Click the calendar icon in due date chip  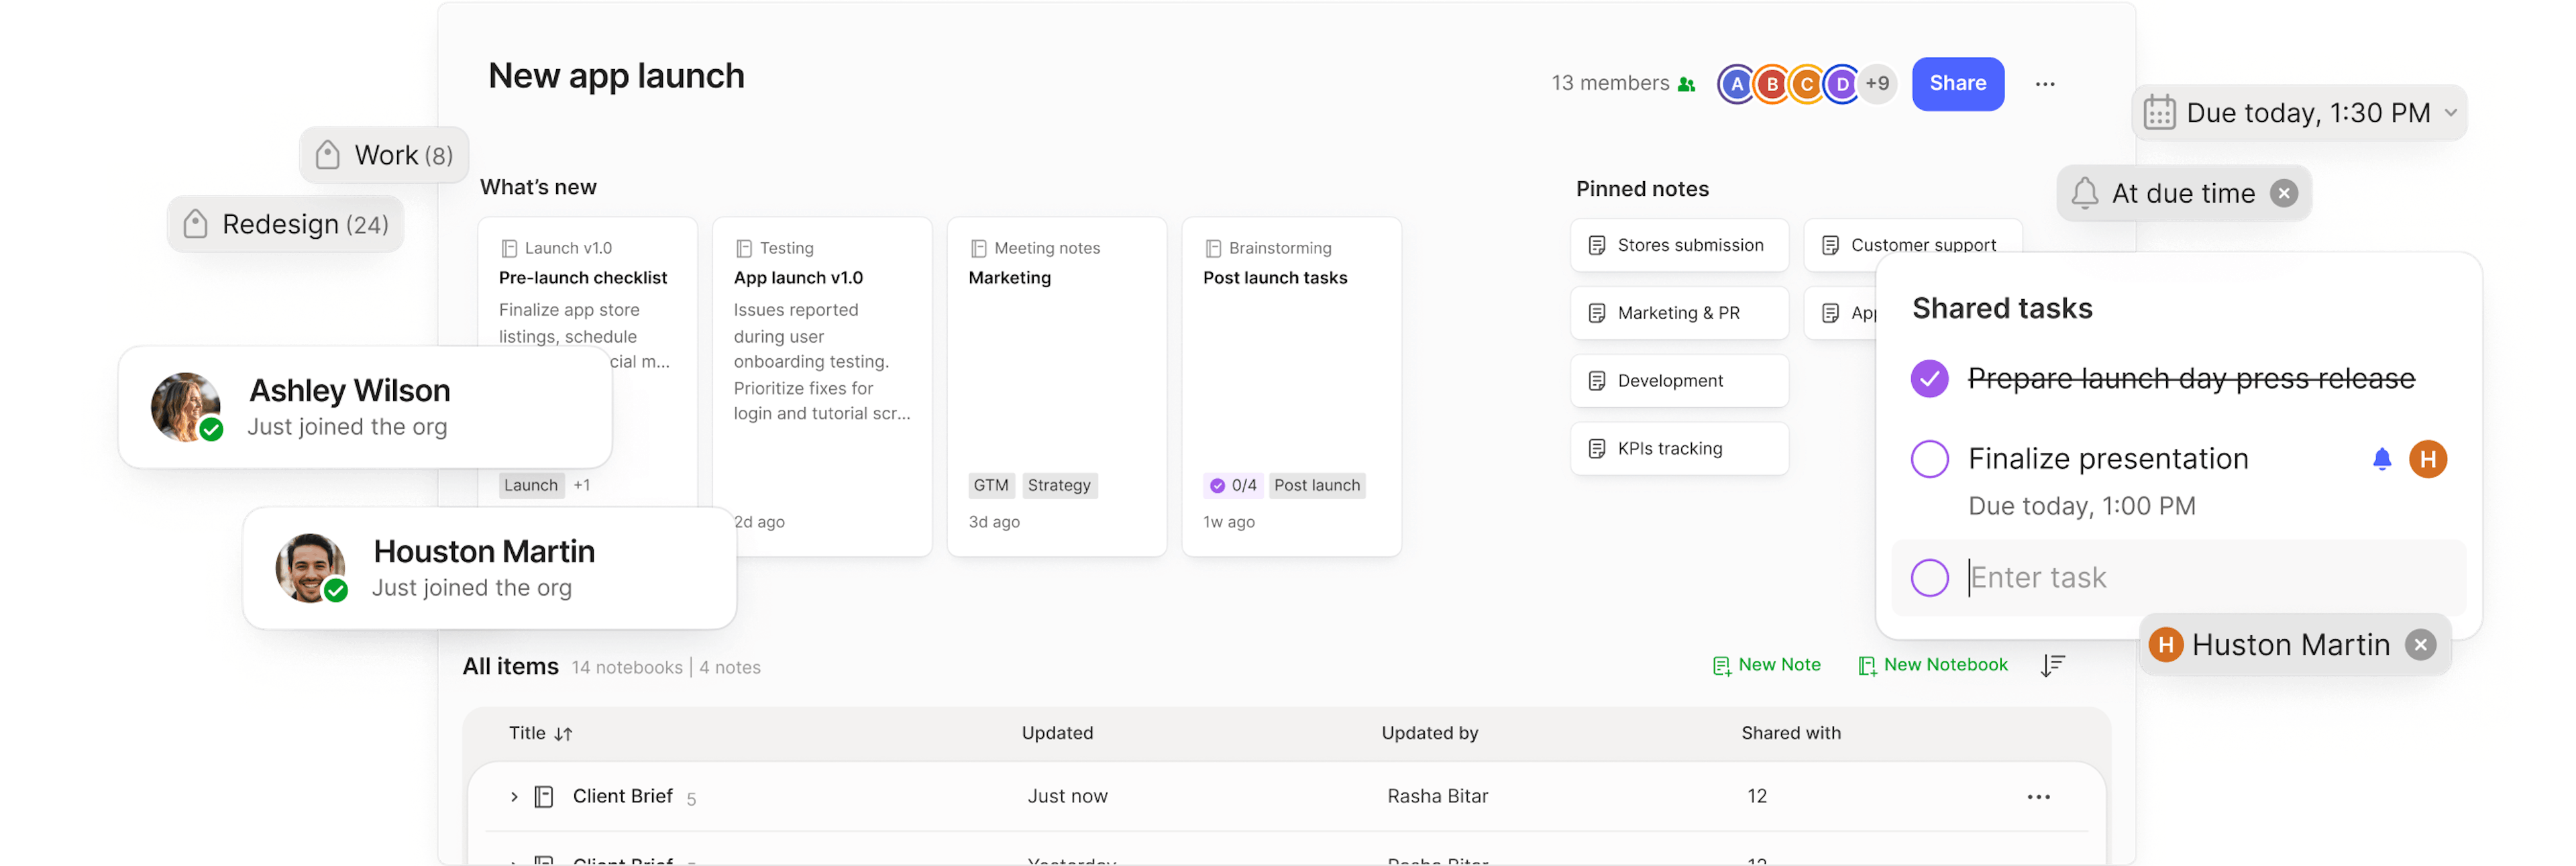(x=2159, y=113)
